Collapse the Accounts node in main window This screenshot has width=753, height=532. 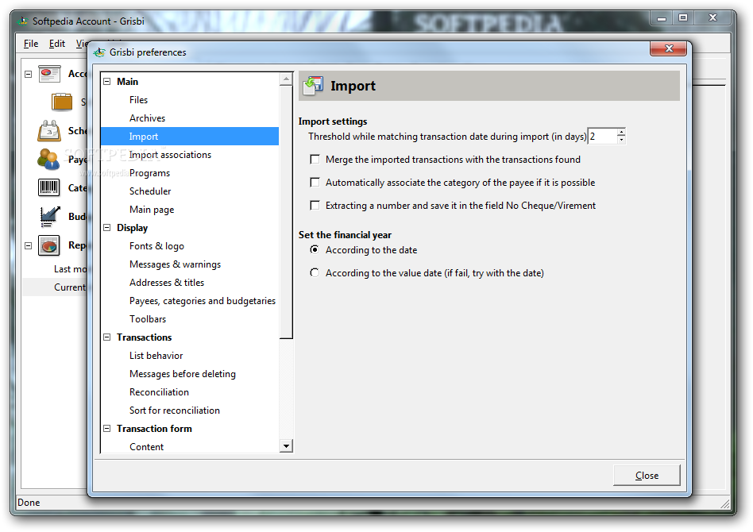(x=29, y=74)
